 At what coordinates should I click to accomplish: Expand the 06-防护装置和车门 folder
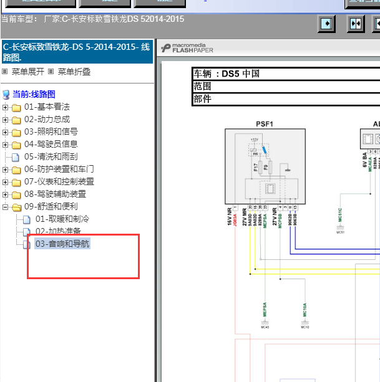[5, 170]
